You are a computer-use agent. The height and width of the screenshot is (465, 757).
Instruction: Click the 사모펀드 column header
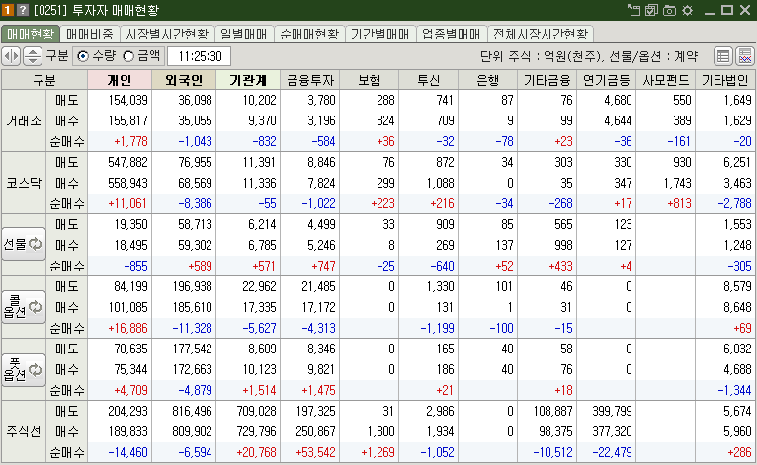coord(666,80)
